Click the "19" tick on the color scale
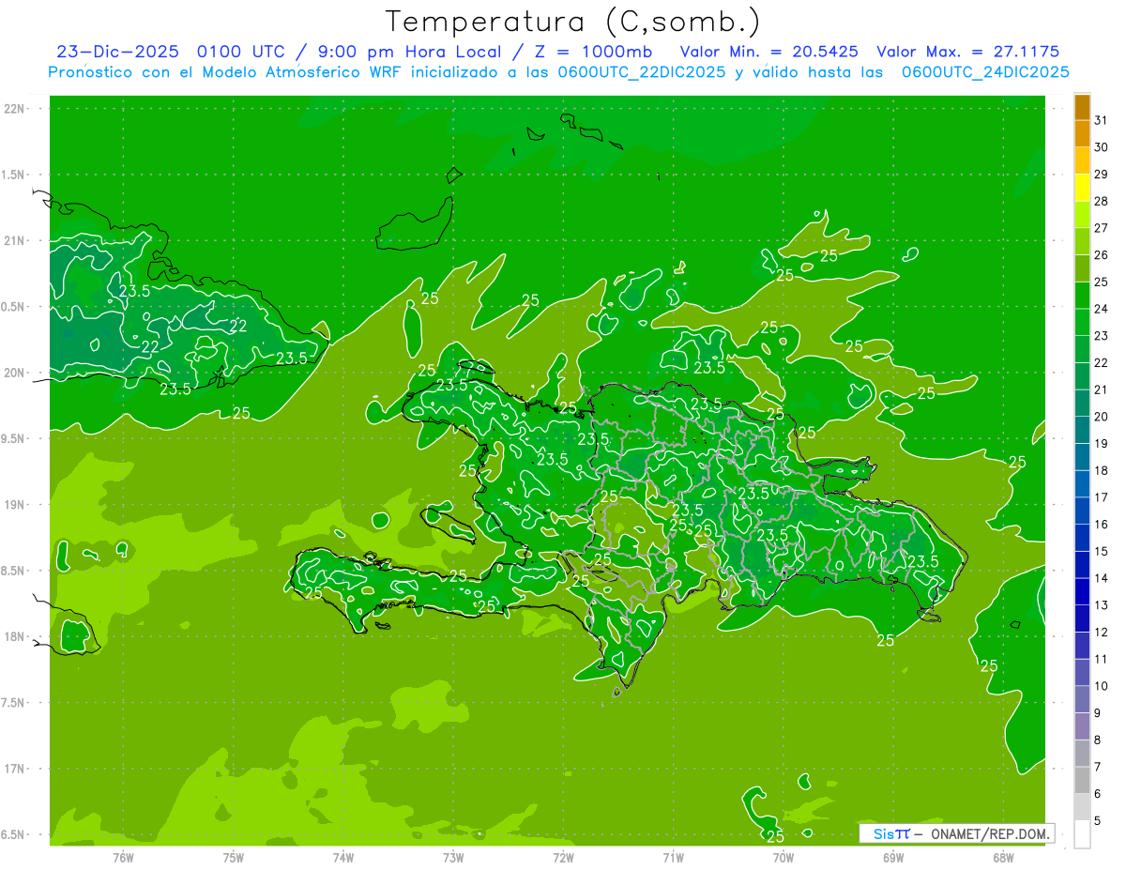The height and width of the screenshot is (870, 1126). point(1102,444)
